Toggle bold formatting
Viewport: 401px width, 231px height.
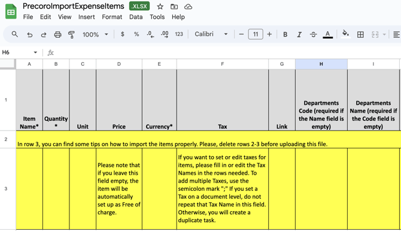(x=285, y=34)
